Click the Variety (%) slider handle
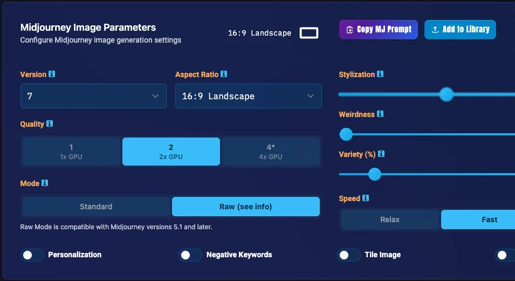This screenshot has width=515, height=281. [x=374, y=174]
